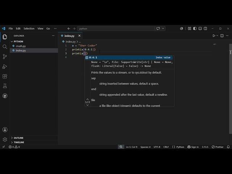Open the Explorer view in activity bar
232x174 pixels.
(5, 37)
